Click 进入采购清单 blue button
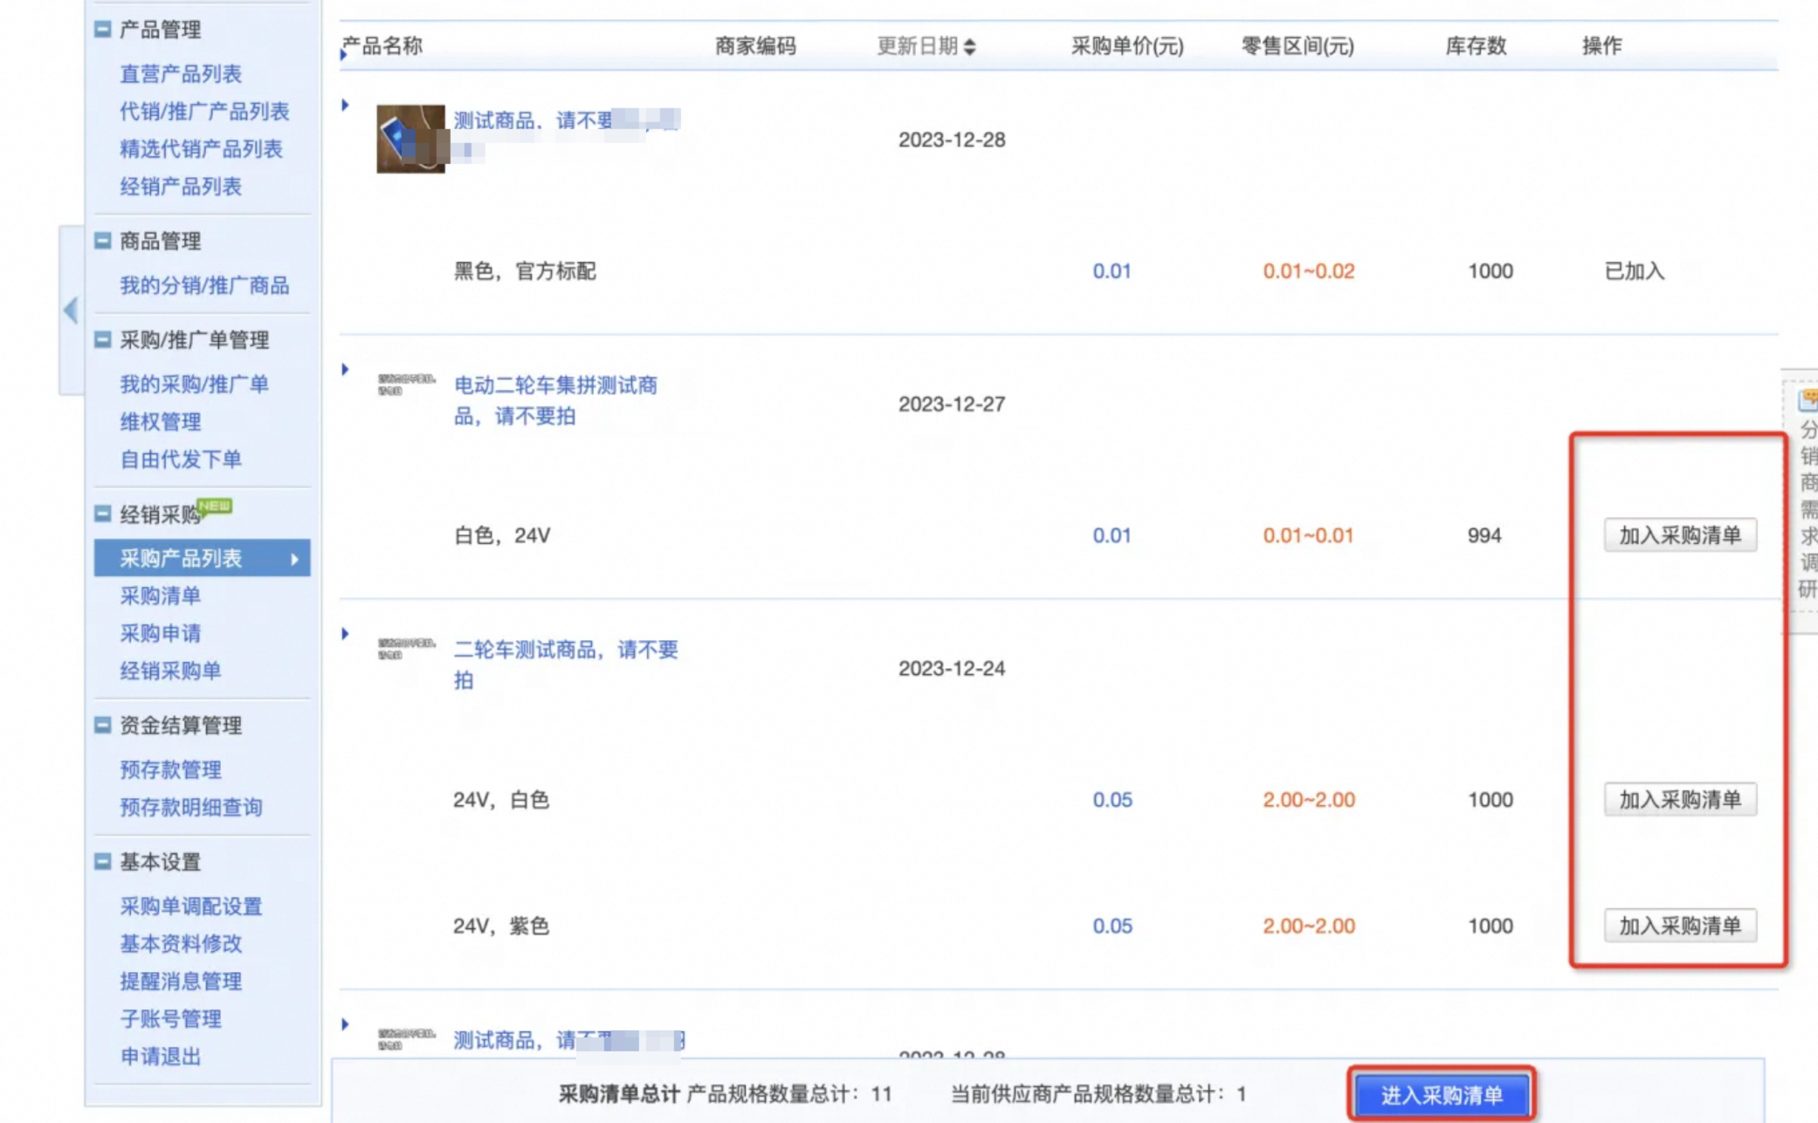 coord(1442,1095)
